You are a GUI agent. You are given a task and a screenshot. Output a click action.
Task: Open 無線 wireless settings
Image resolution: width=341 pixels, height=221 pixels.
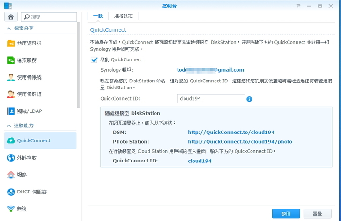coord(22,208)
